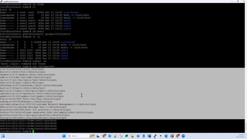Click the PuTTY icon in the title bar
This screenshot has height=139, width=247.
pos(1,1)
